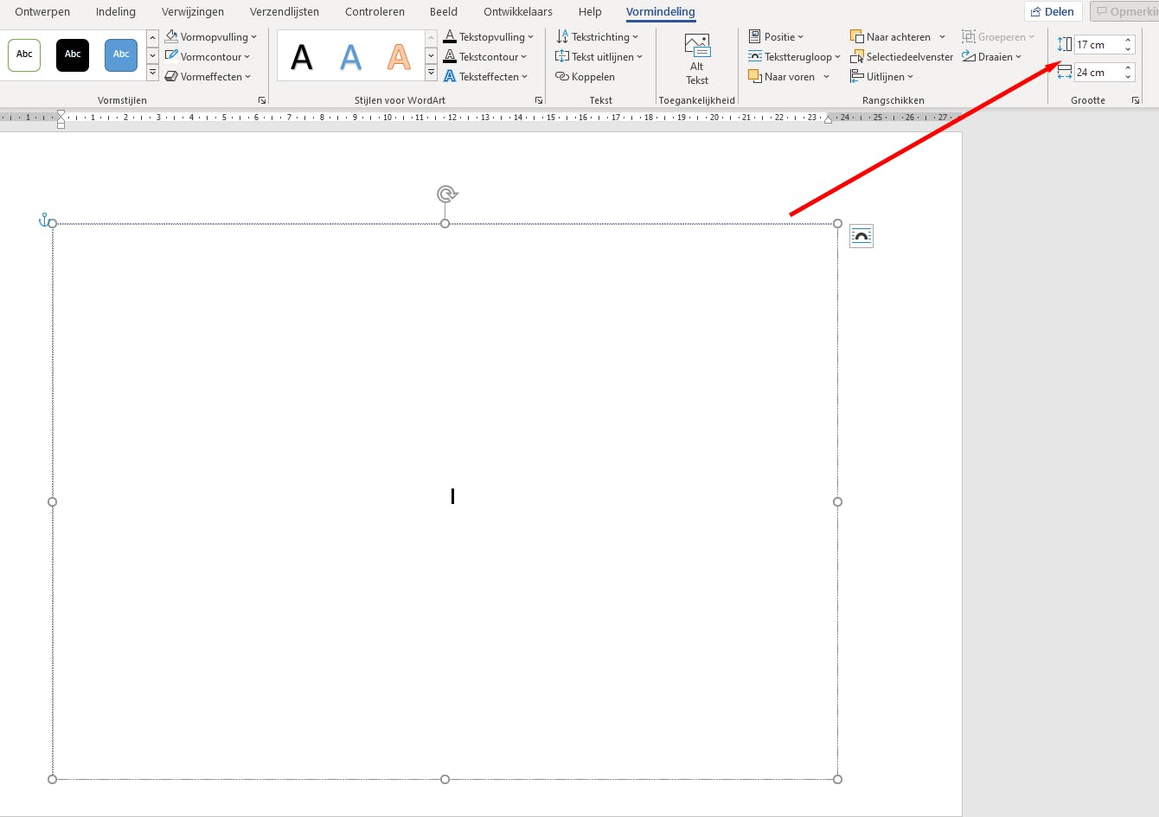Click the shape height field showing 17 cm

tap(1098, 45)
